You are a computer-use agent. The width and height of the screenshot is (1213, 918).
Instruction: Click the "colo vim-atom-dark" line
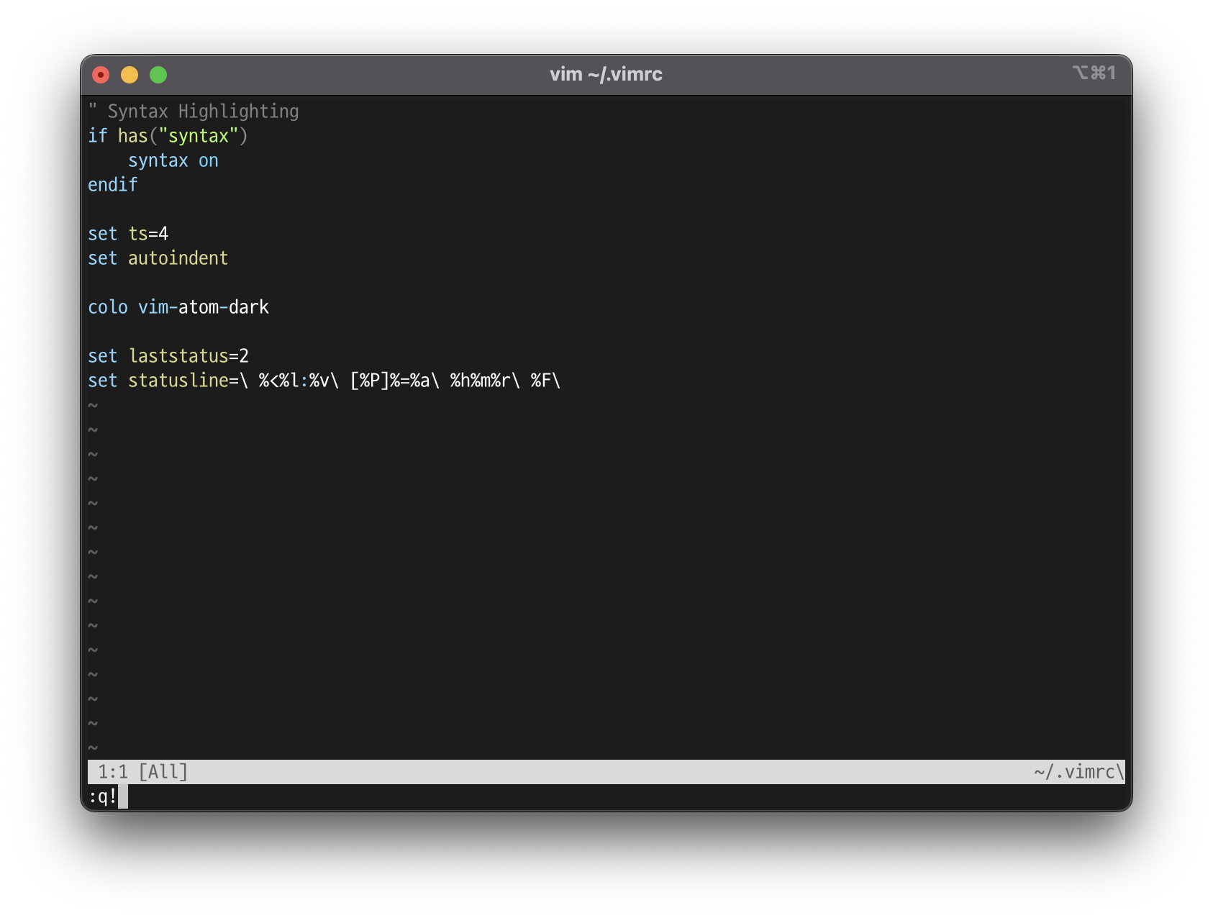[178, 307]
